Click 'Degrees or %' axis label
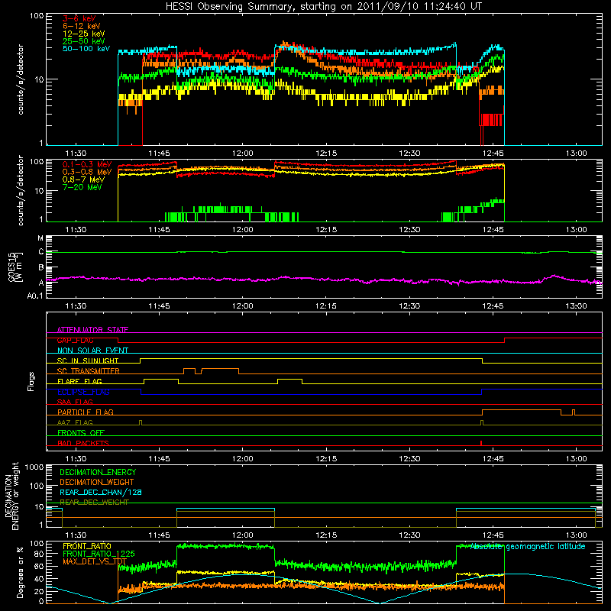The image size is (611, 611). tap(20, 573)
